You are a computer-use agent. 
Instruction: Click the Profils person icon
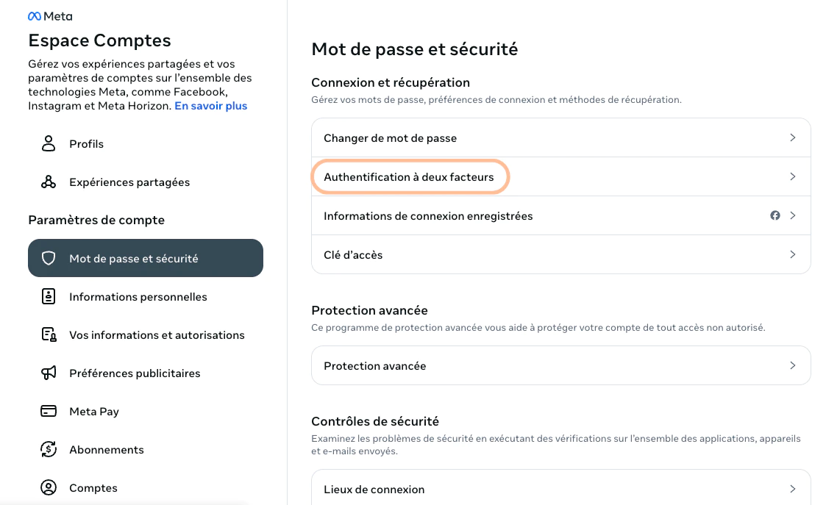(x=49, y=143)
